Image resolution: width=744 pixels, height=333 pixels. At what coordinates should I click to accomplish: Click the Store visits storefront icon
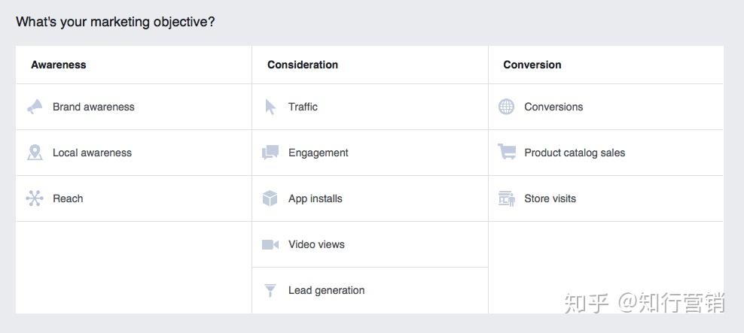(x=506, y=198)
